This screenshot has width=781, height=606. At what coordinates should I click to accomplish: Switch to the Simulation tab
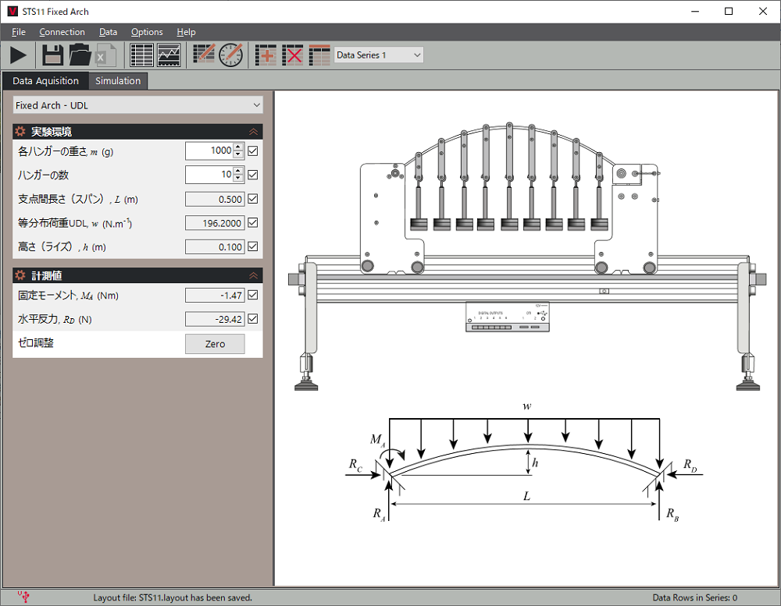click(x=118, y=80)
